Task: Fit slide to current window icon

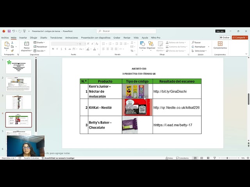Action: pyautogui.click(x=248, y=158)
